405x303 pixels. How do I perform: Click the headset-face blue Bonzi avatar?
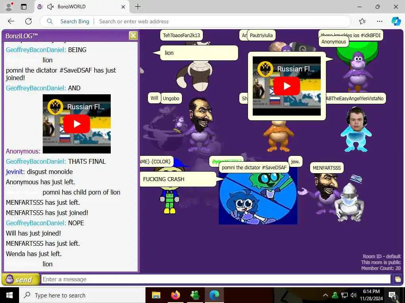tap(356, 129)
